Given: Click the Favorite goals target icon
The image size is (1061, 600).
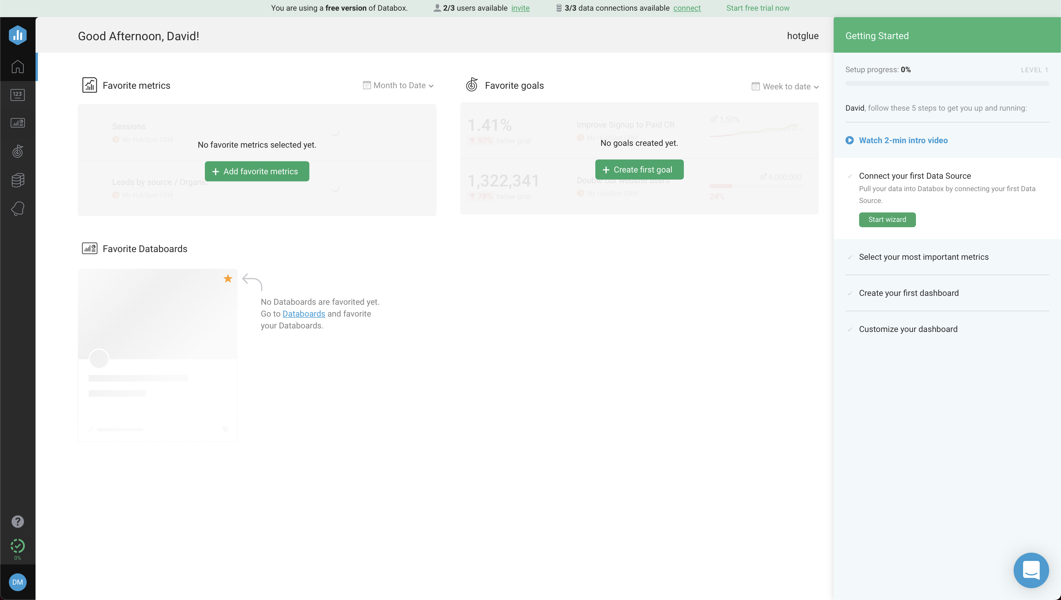Looking at the screenshot, I should coord(472,85).
